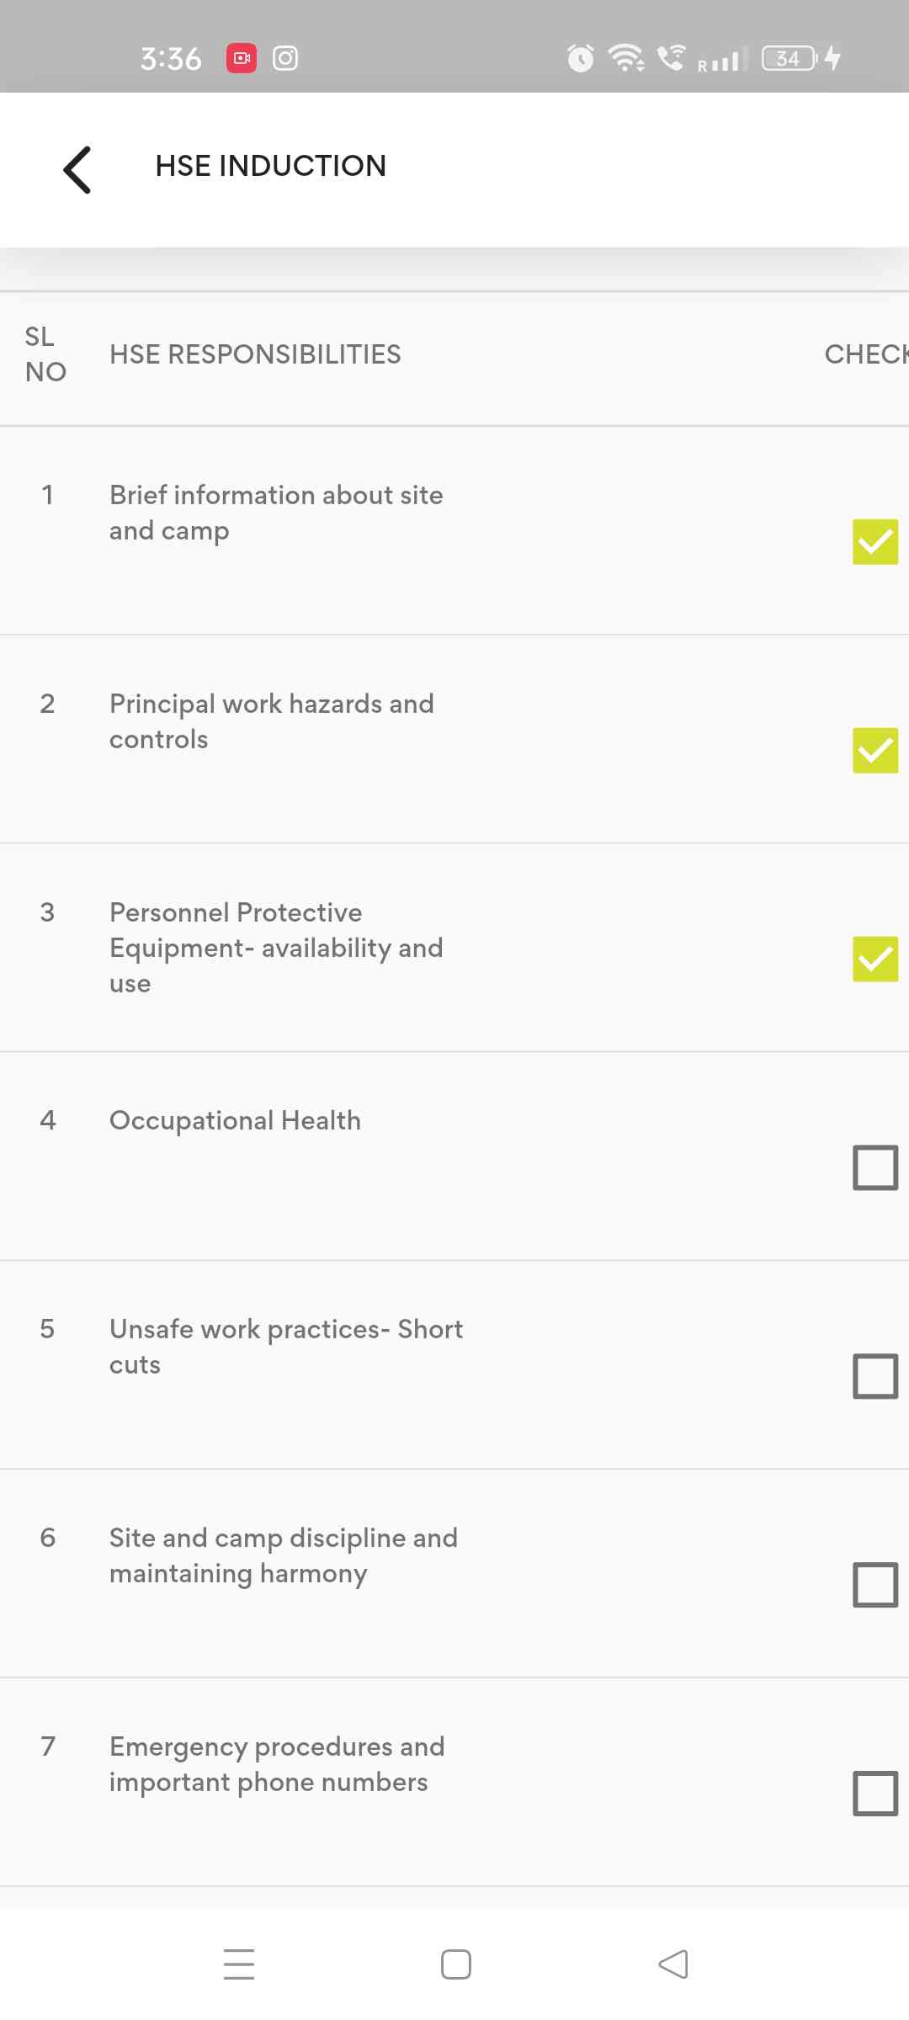The width and height of the screenshot is (909, 2020).
Task: Mark Emergency procedures checkbox
Action: 875,1794
